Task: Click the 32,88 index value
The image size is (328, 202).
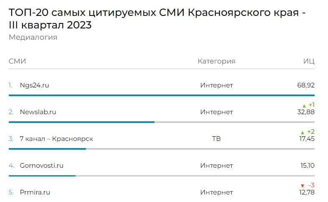Action: click(306, 112)
